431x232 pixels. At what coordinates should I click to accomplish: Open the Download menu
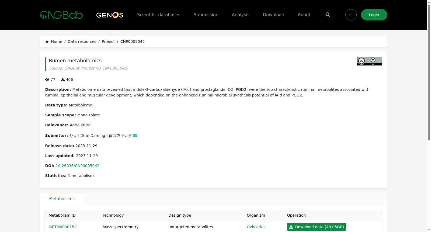tap(273, 15)
